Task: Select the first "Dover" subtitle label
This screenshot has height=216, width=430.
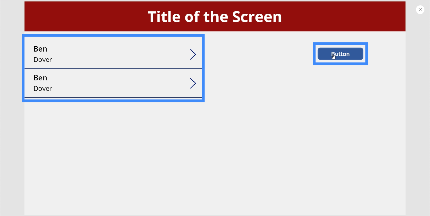Action: pos(43,60)
